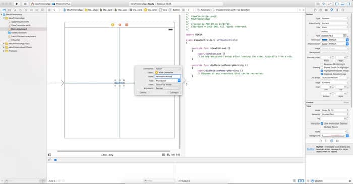This screenshot has width=353, height=184.
Task: Uncheck User Interaction Enabled
Action: point(322,124)
